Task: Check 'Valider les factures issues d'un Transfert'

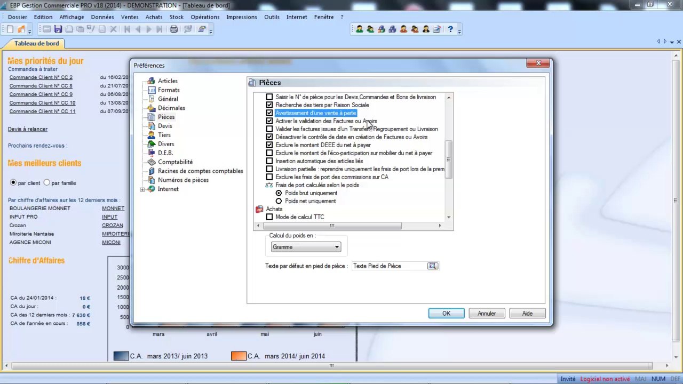Action: point(269,129)
